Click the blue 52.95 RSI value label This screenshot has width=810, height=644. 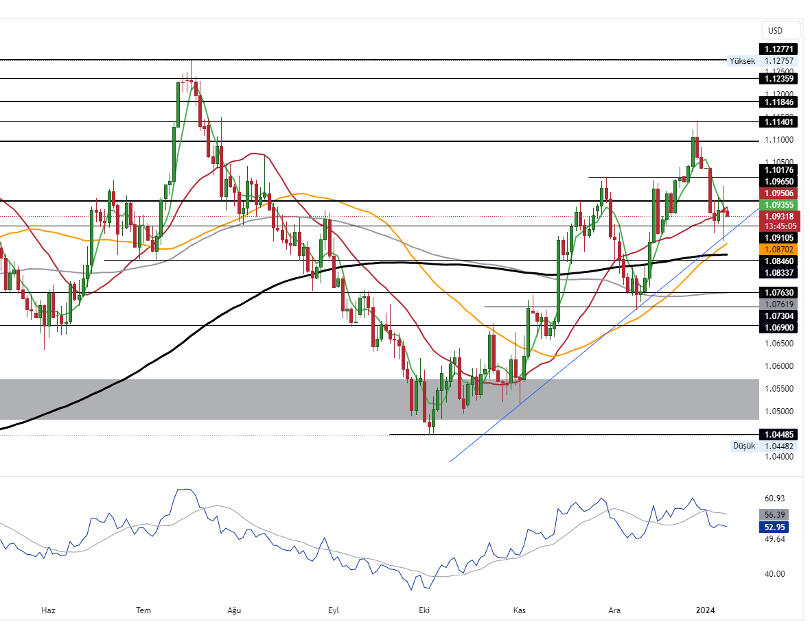click(x=774, y=527)
